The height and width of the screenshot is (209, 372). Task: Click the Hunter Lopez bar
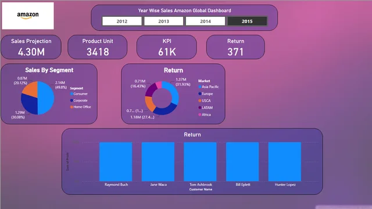285,161
